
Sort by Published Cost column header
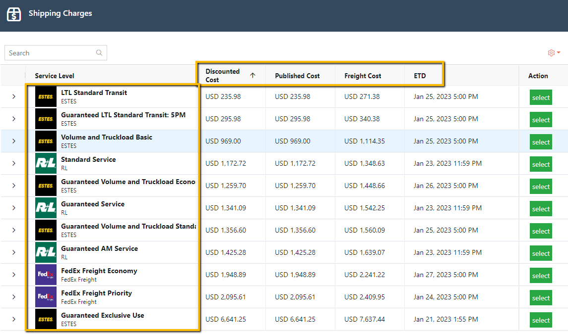pyautogui.click(x=297, y=76)
